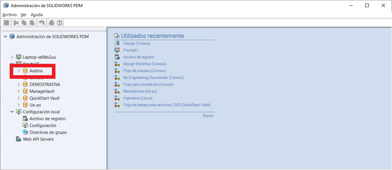Open recent item Design (Conisio)

pyautogui.click(x=137, y=43)
